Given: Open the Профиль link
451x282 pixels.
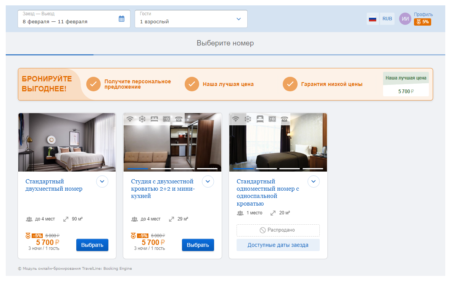Looking at the screenshot, I should point(423,15).
